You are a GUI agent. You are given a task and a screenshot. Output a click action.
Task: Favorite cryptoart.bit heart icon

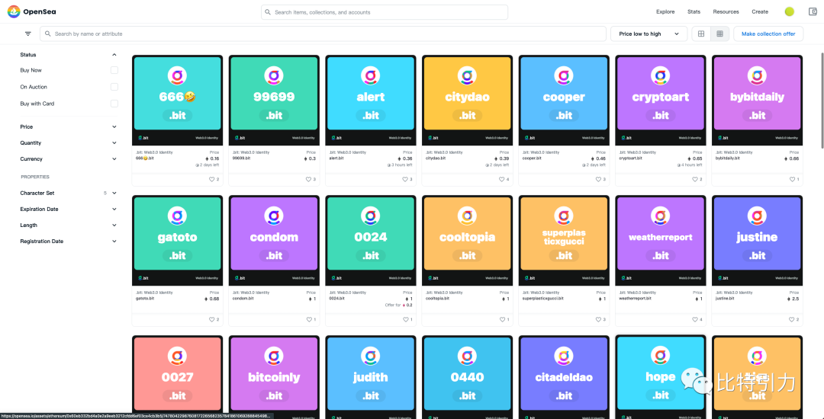[695, 179]
